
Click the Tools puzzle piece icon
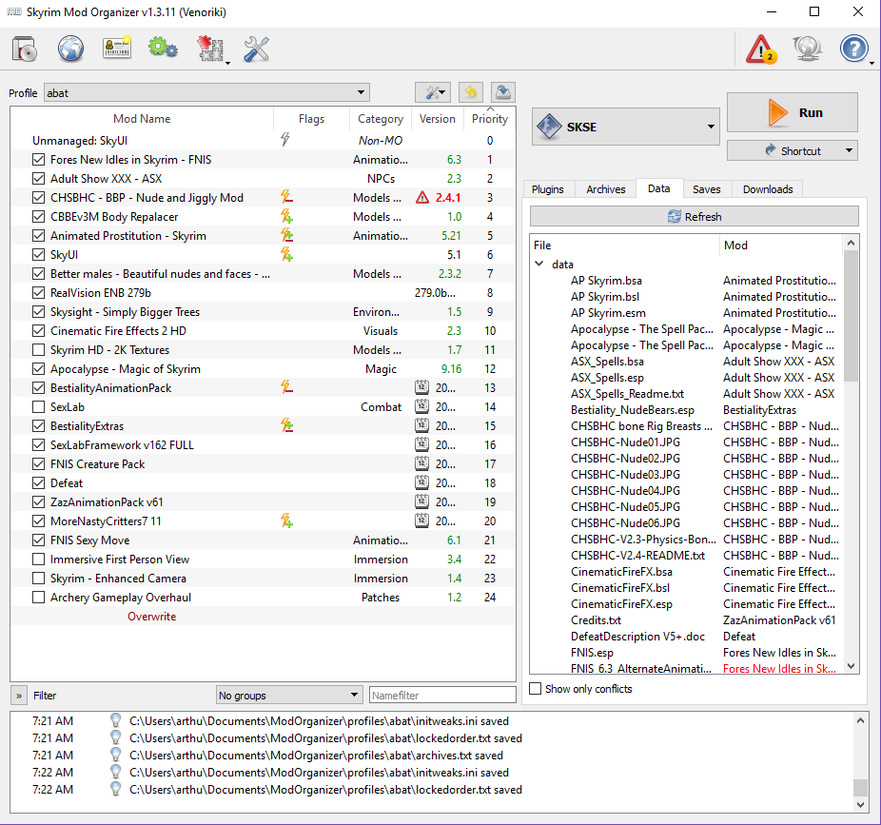coord(211,49)
